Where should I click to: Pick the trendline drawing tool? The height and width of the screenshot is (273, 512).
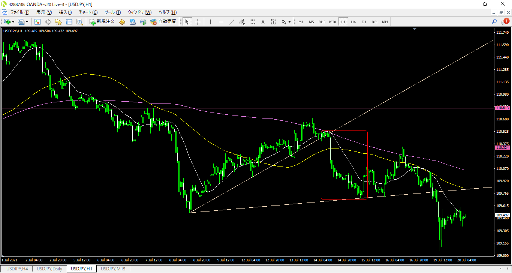[x=232, y=22]
